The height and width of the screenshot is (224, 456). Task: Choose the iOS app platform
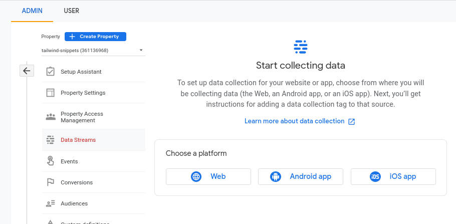[393, 176]
